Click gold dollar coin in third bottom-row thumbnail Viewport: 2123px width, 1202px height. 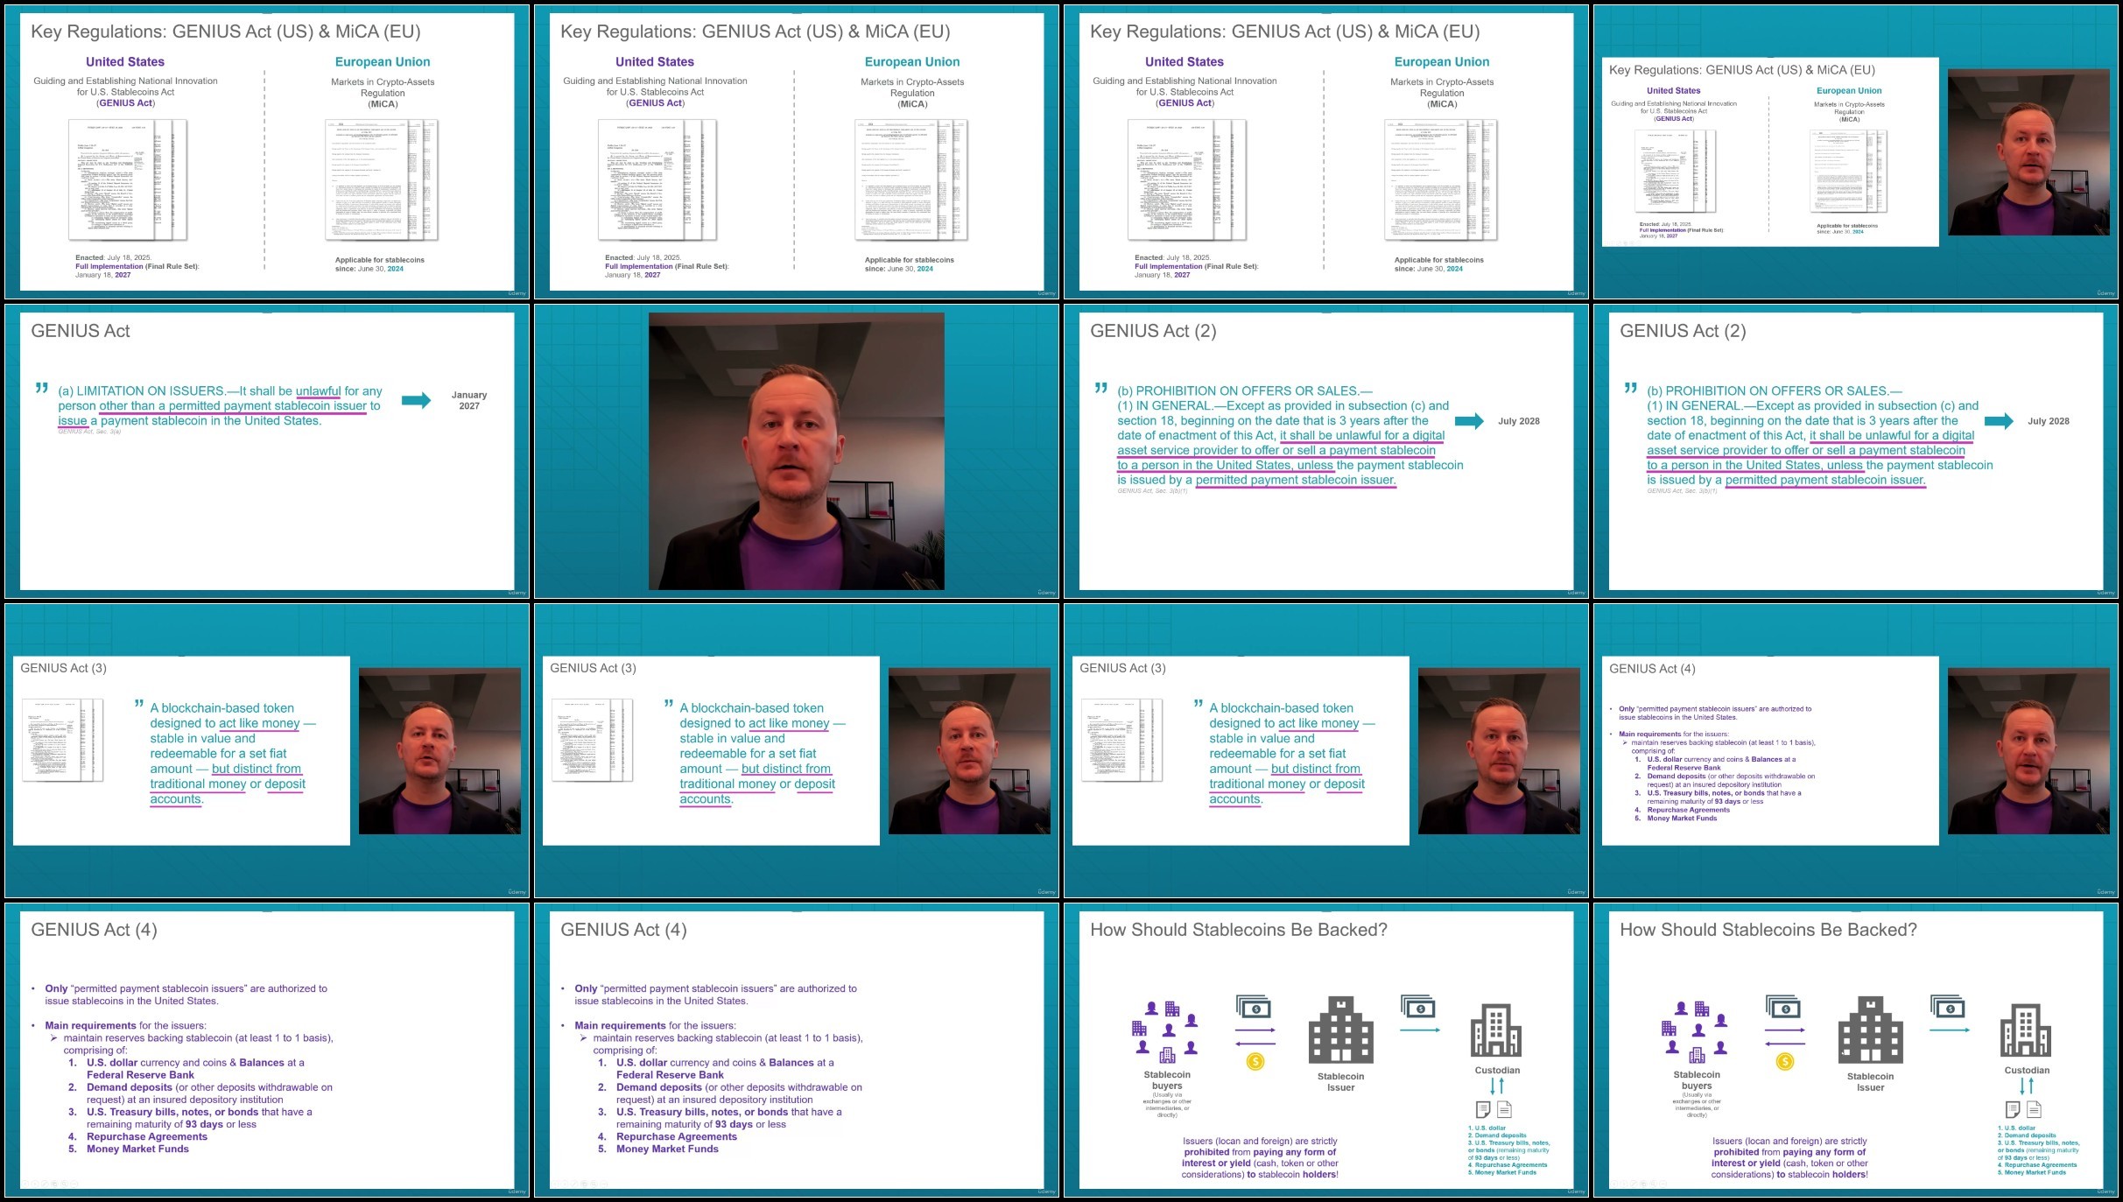click(x=1255, y=1062)
